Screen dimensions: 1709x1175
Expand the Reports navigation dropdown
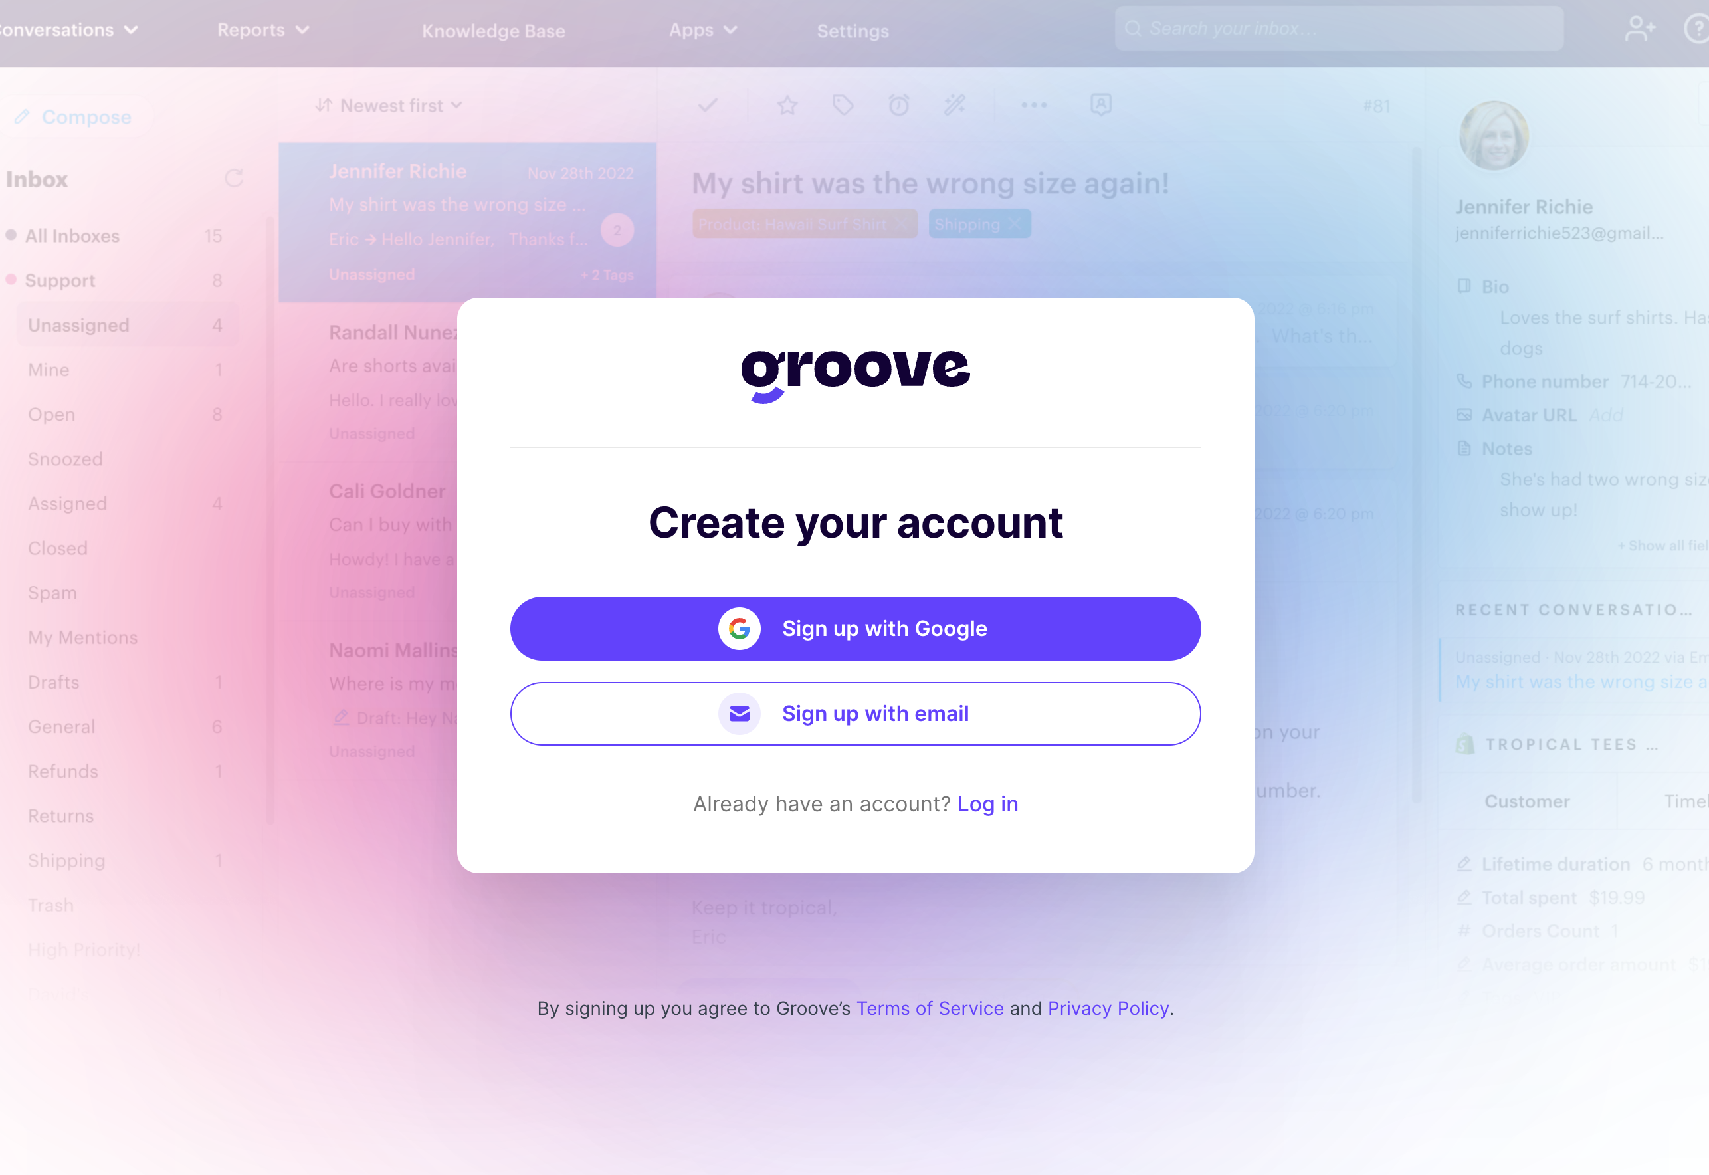(x=262, y=29)
